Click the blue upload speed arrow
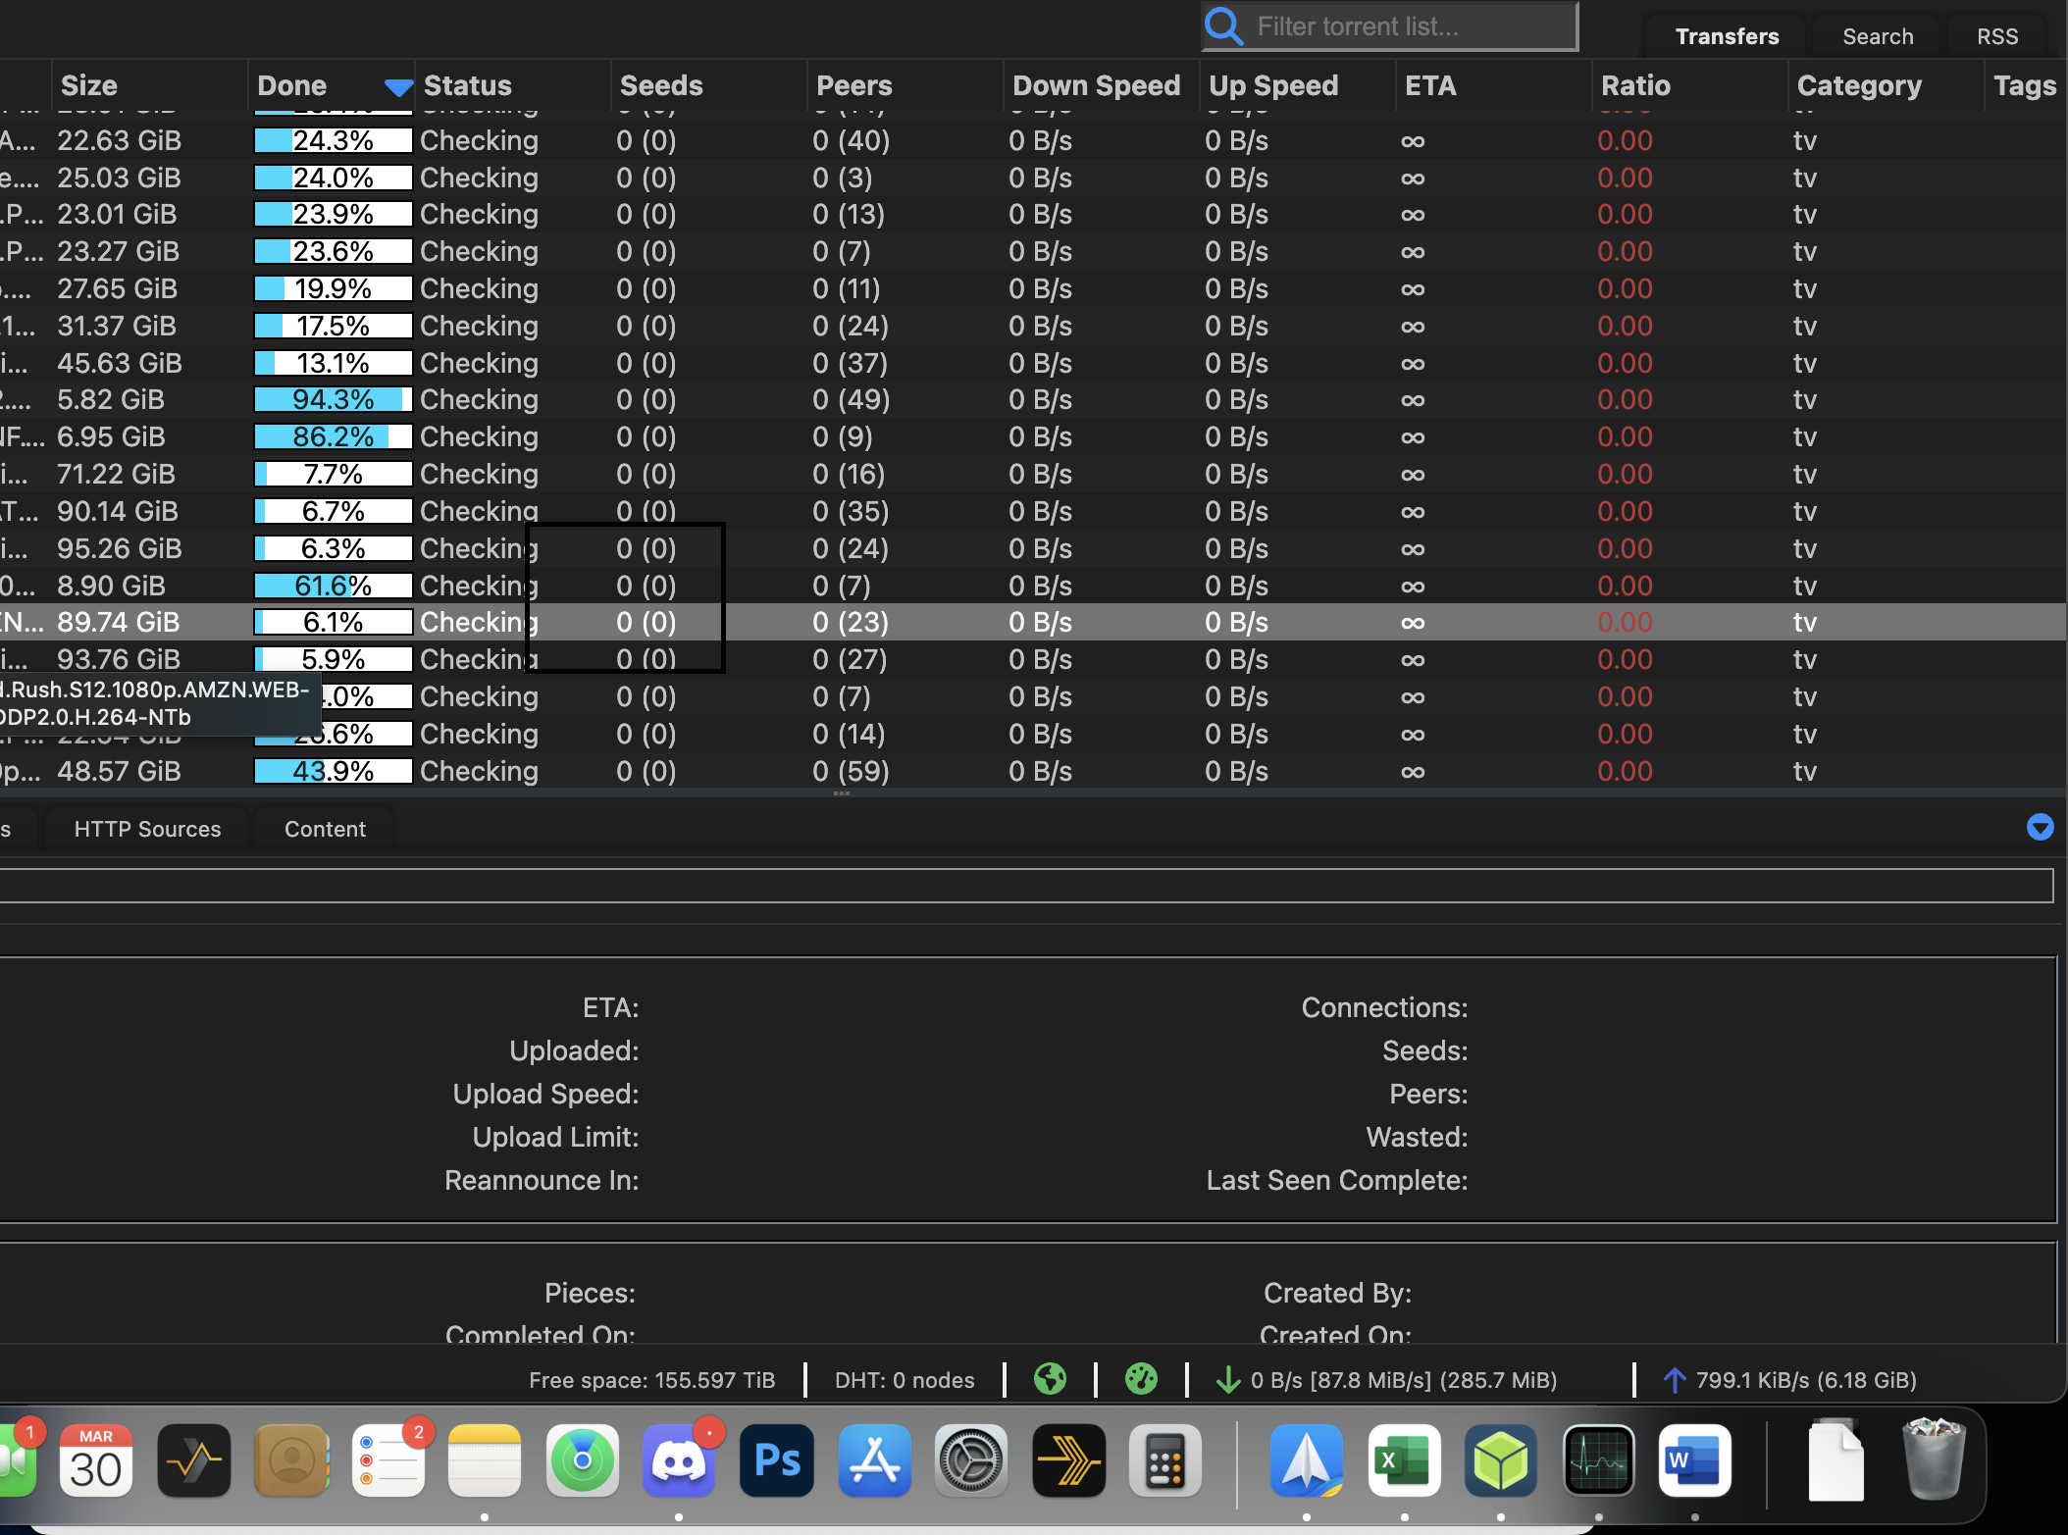 [x=1675, y=1380]
